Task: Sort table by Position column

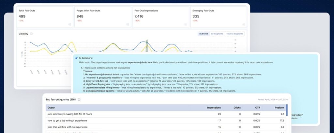Action: coord(280,108)
